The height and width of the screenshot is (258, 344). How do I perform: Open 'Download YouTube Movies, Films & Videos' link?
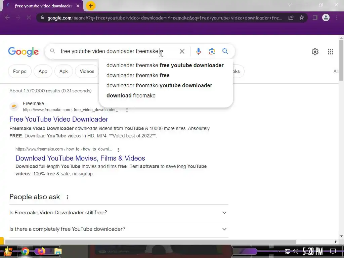tap(80, 158)
